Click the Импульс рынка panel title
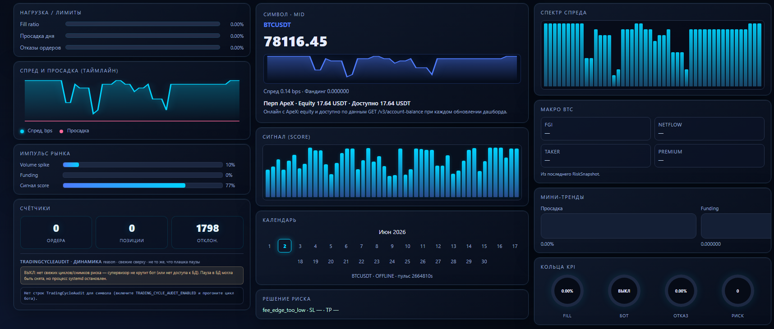Viewport: 774px width, 329px height. pos(45,153)
